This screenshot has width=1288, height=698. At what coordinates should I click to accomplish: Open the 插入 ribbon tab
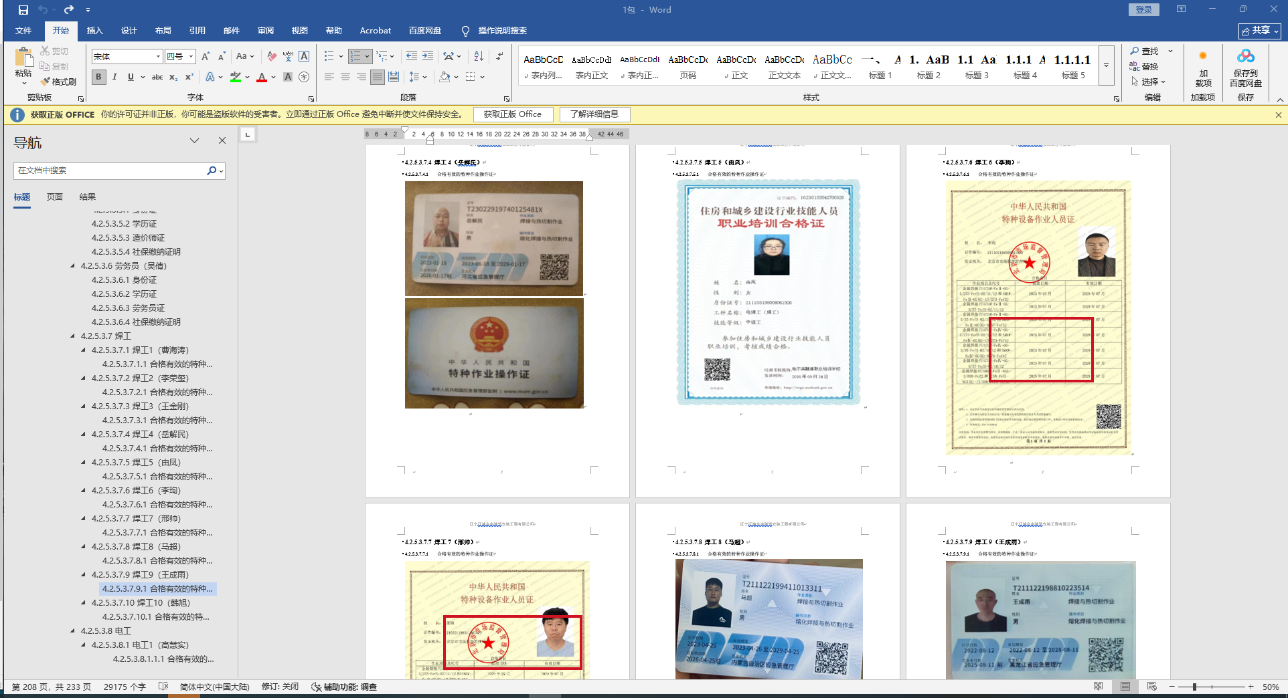click(x=94, y=31)
